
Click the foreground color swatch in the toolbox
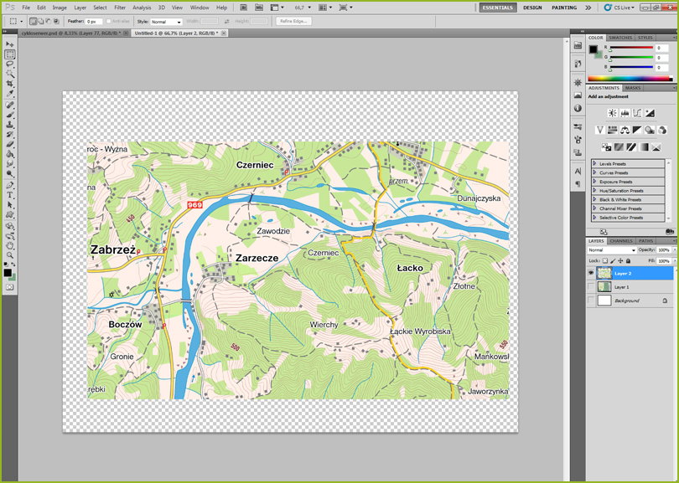click(x=8, y=272)
